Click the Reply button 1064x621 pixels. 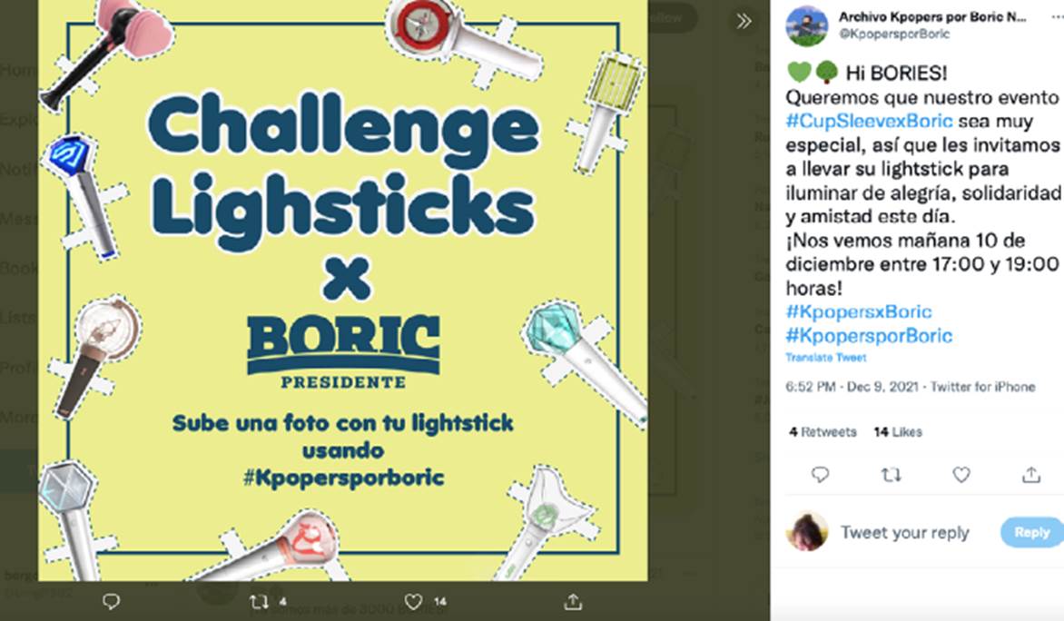(1031, 532)
